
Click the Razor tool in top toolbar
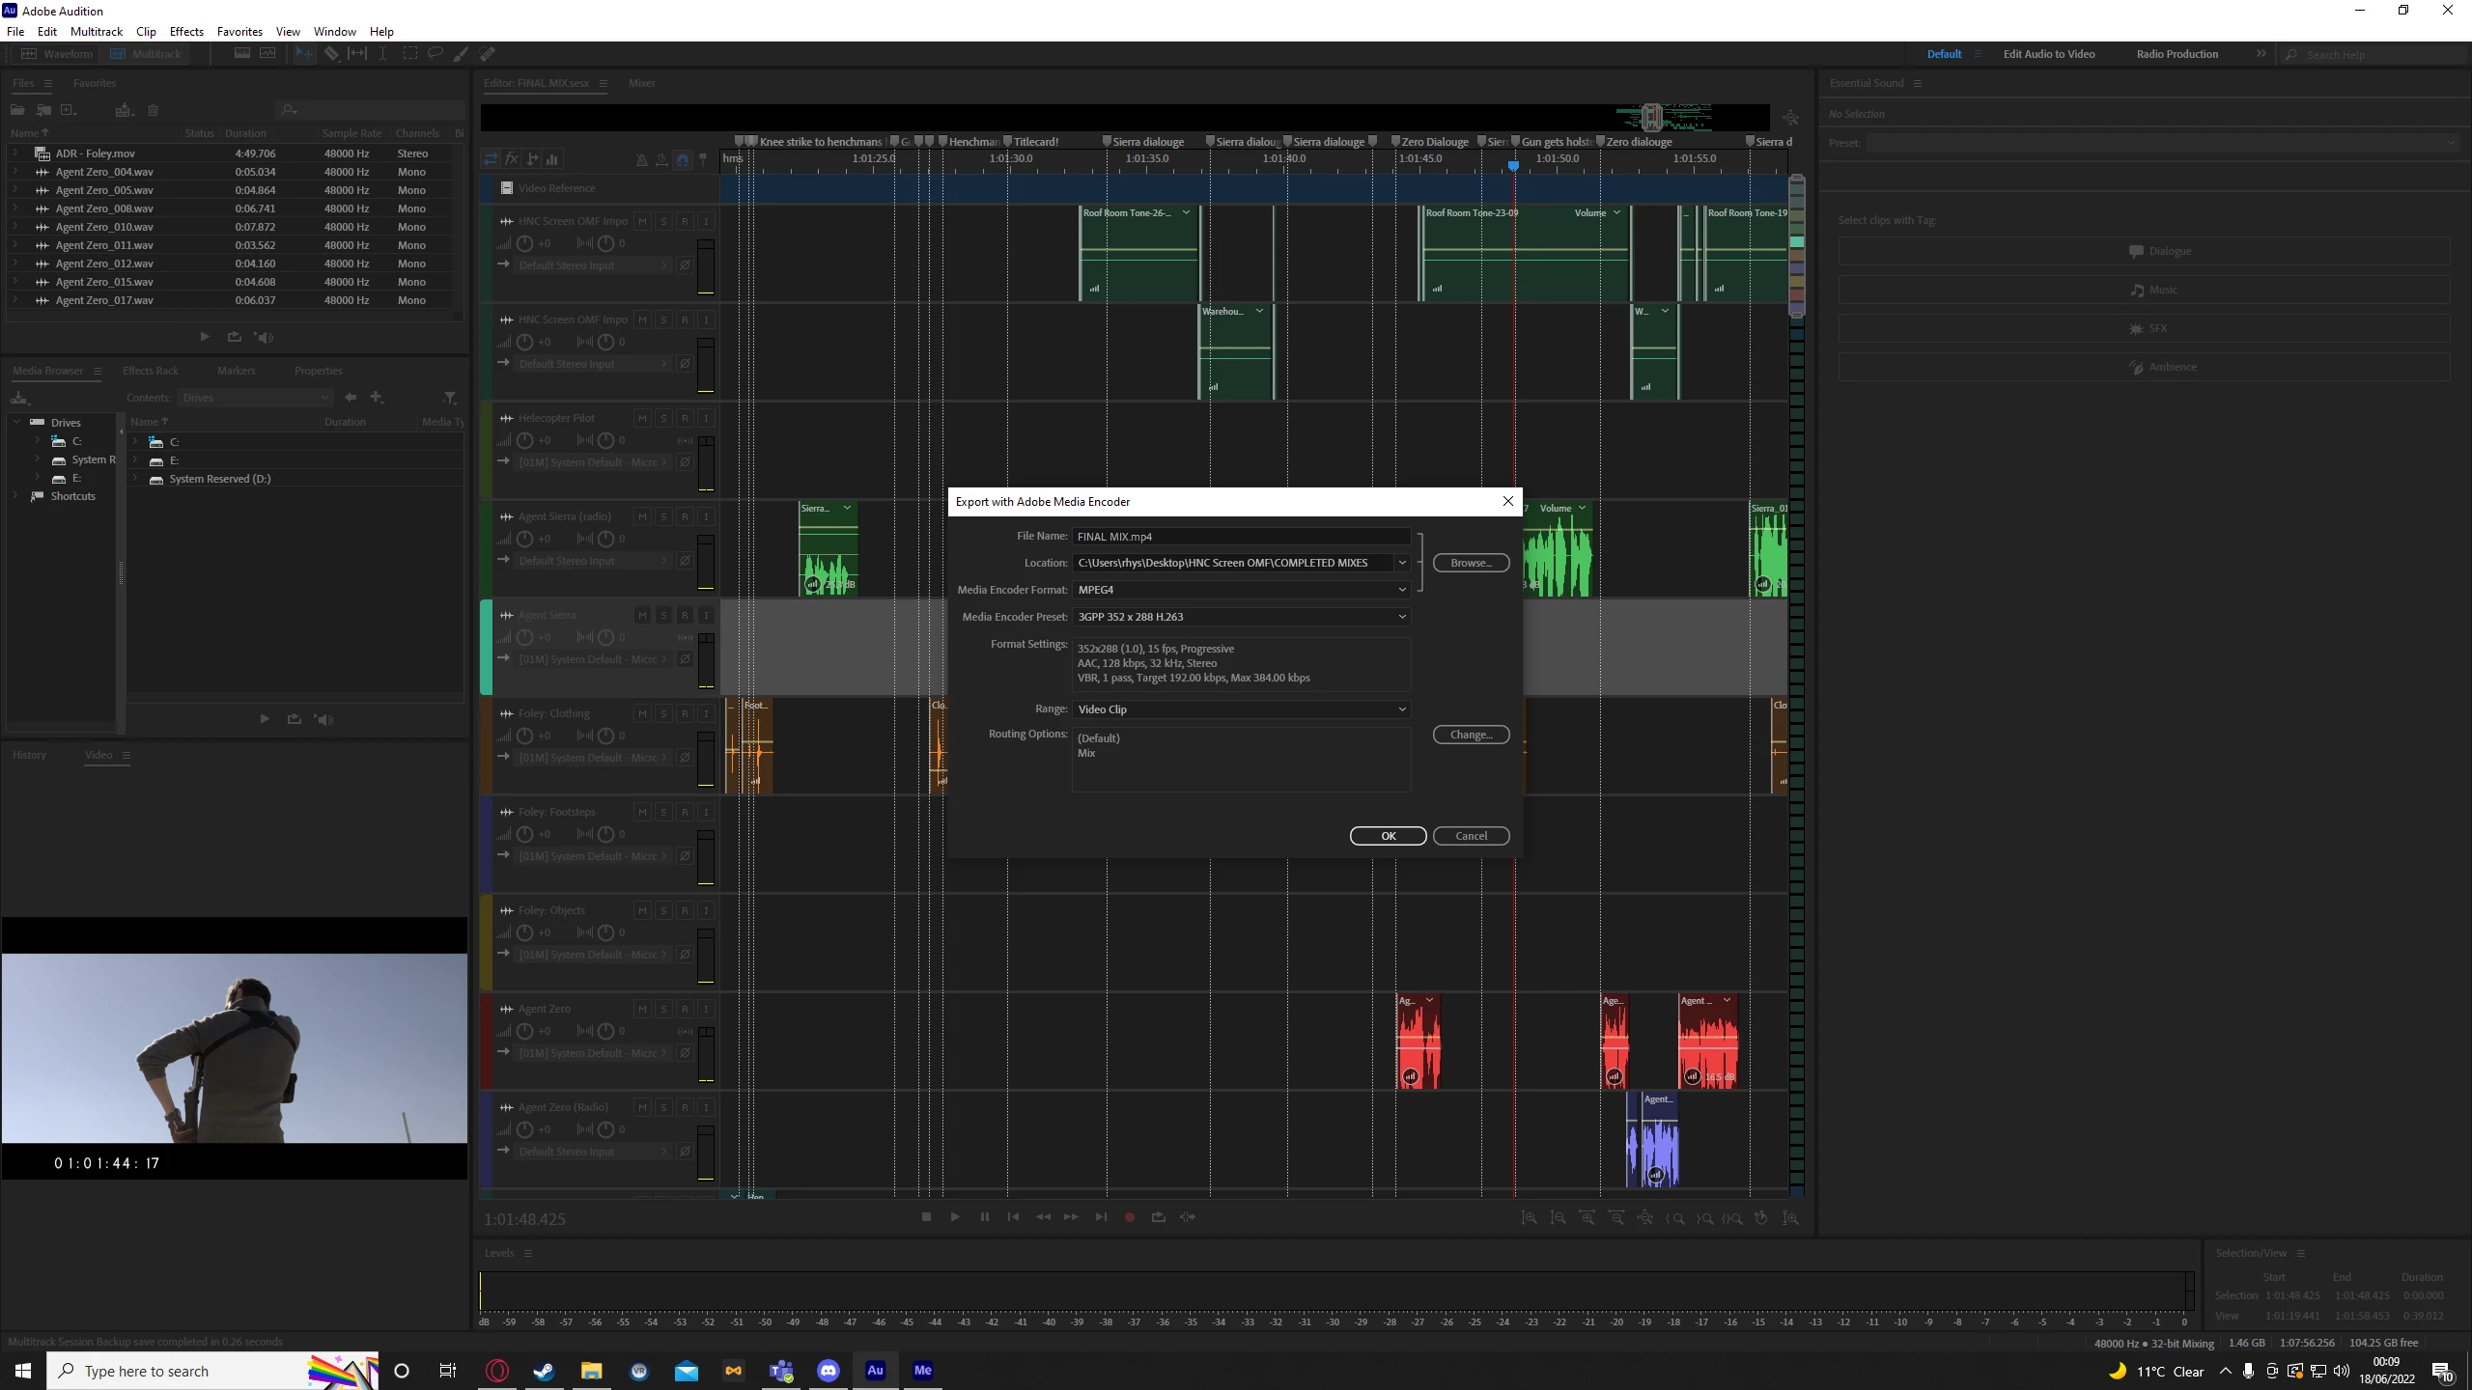click(x=331, y=54)
